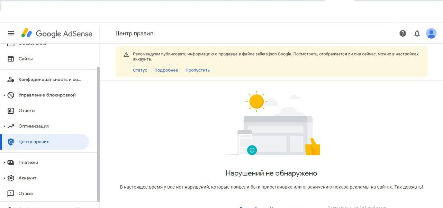Click the Google AdSense logo
Viewport: 443px width, 208px height.
coord(57,34)
